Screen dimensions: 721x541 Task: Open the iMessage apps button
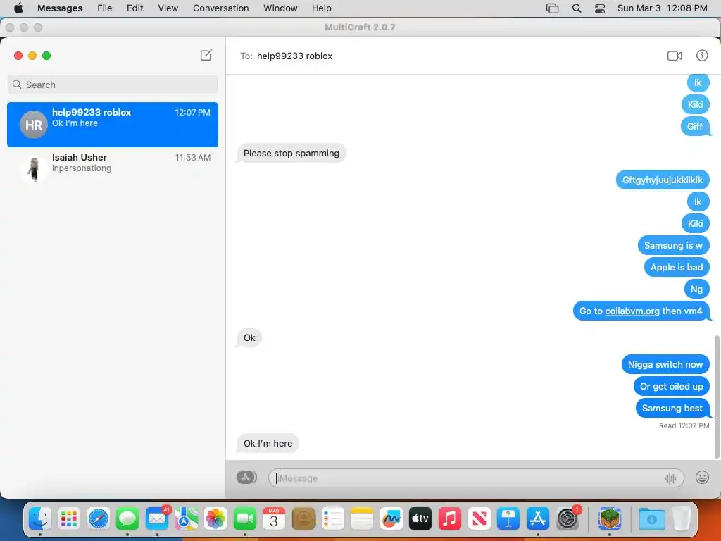[246, 477]
